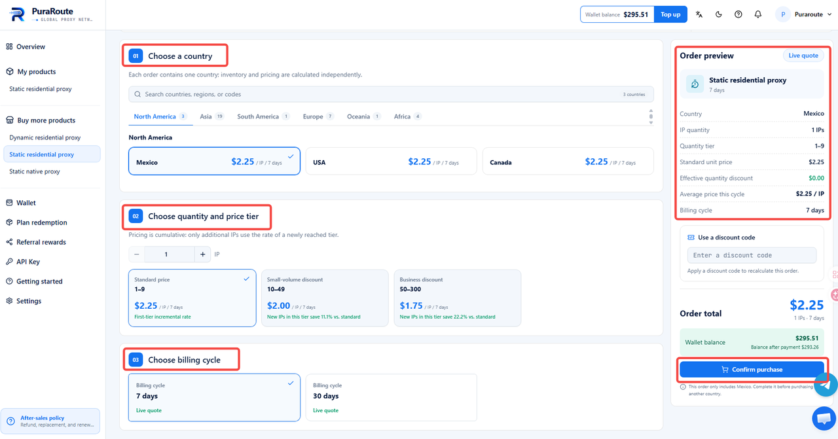The height and width of the screenshot is (439, 838).
Task: Open the notifications bell
Action: click(x=758, y=14)
